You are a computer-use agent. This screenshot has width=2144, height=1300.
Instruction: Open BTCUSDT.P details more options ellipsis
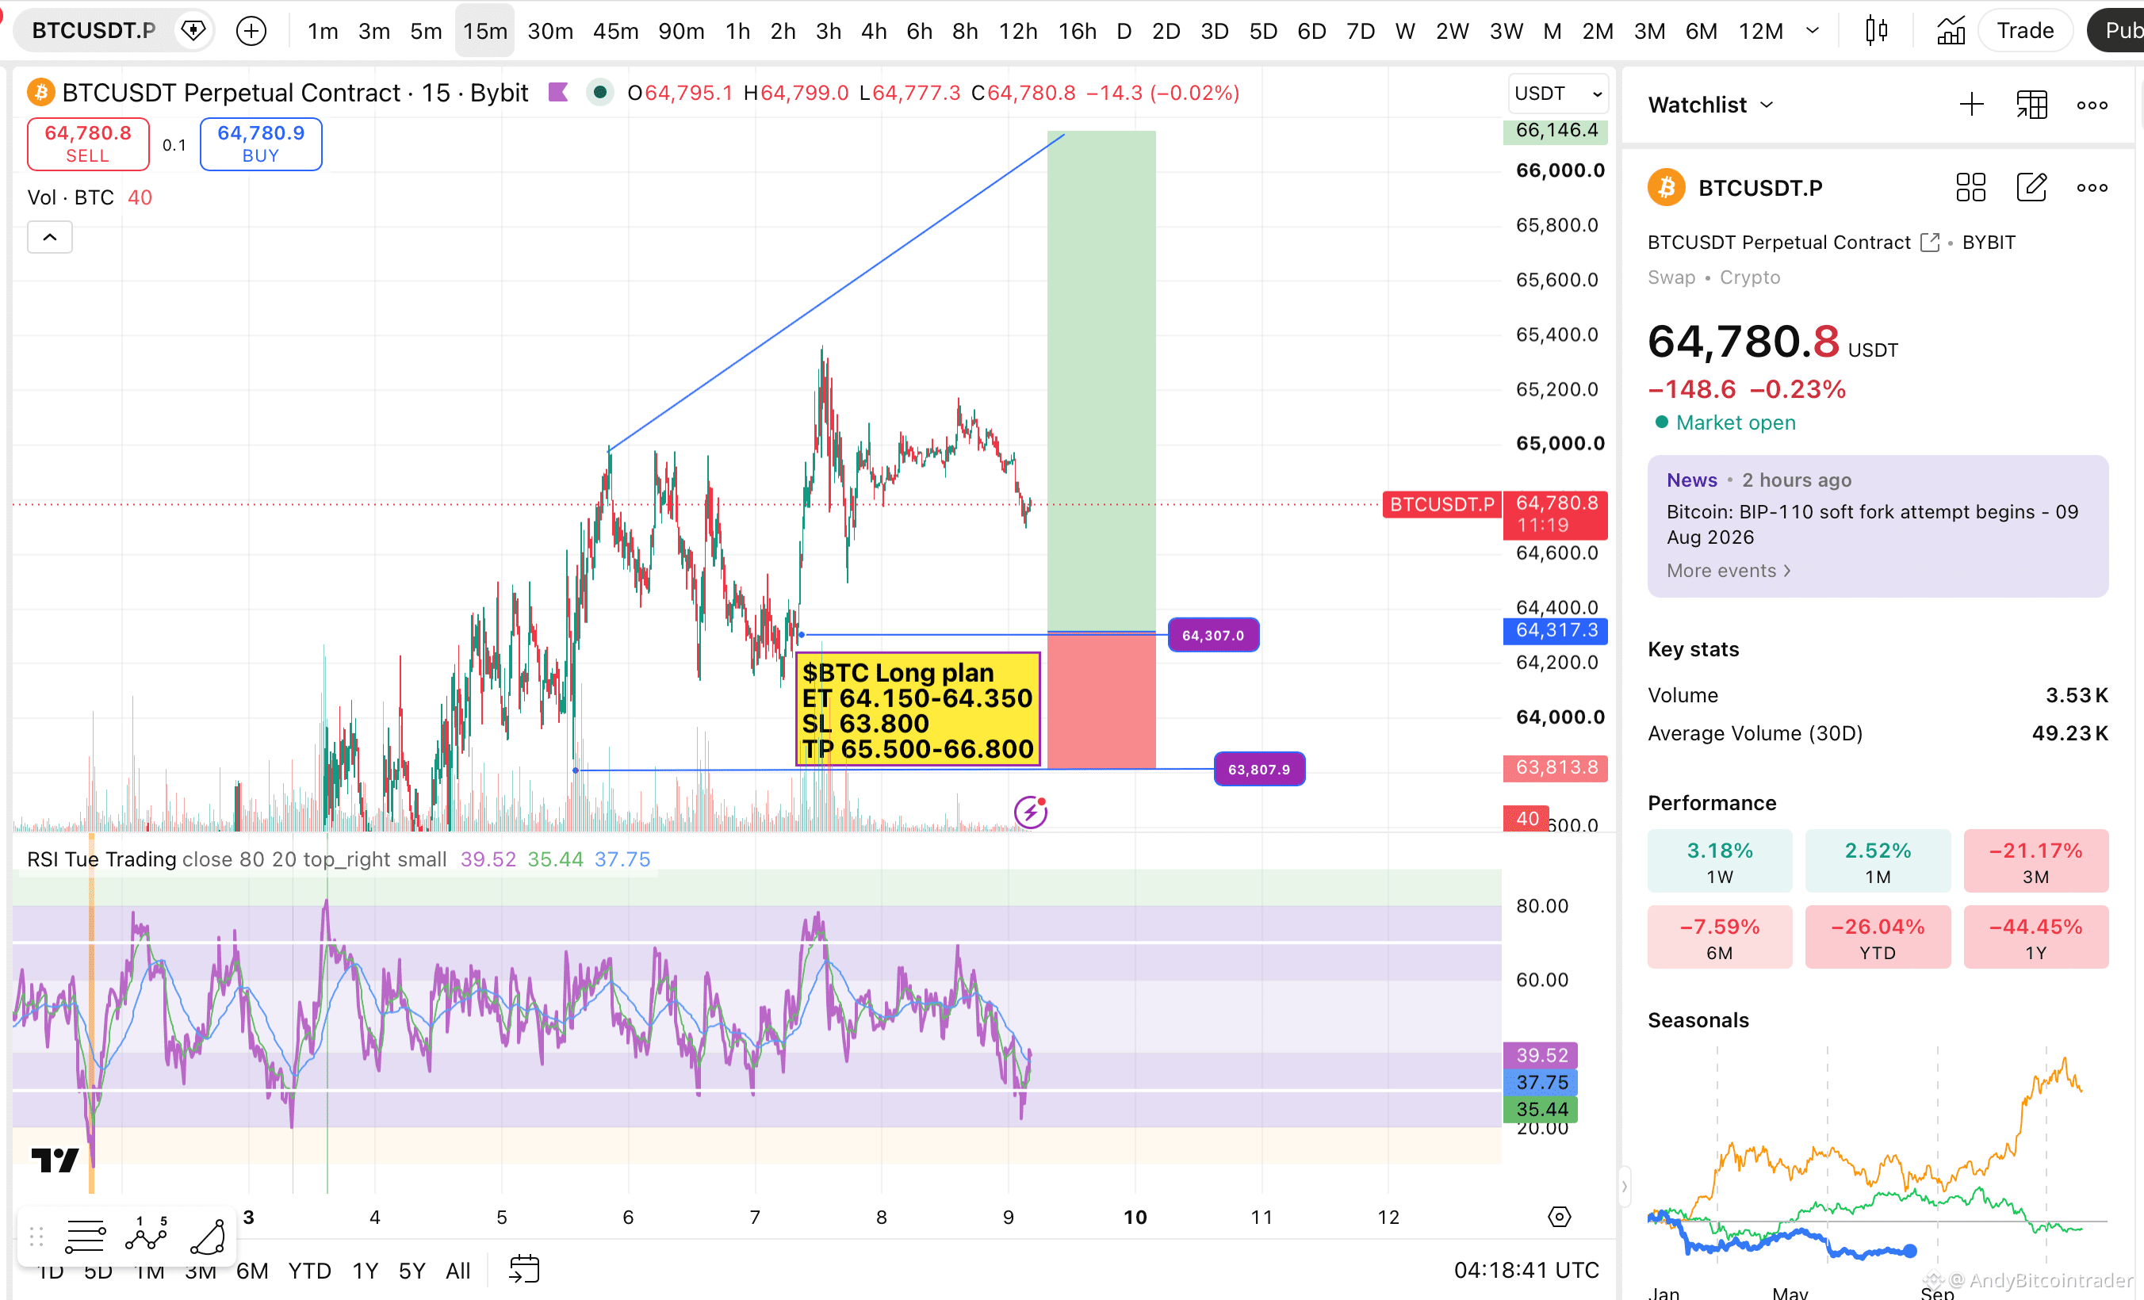point(2092,187)
